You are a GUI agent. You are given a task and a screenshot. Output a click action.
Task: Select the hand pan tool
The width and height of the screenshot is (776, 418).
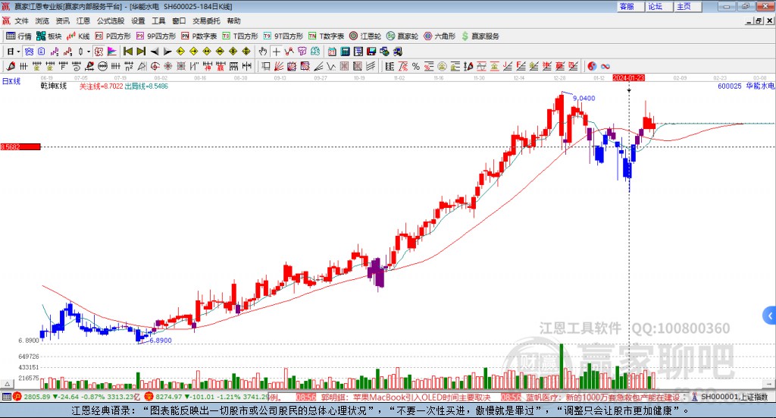(262, 52)
